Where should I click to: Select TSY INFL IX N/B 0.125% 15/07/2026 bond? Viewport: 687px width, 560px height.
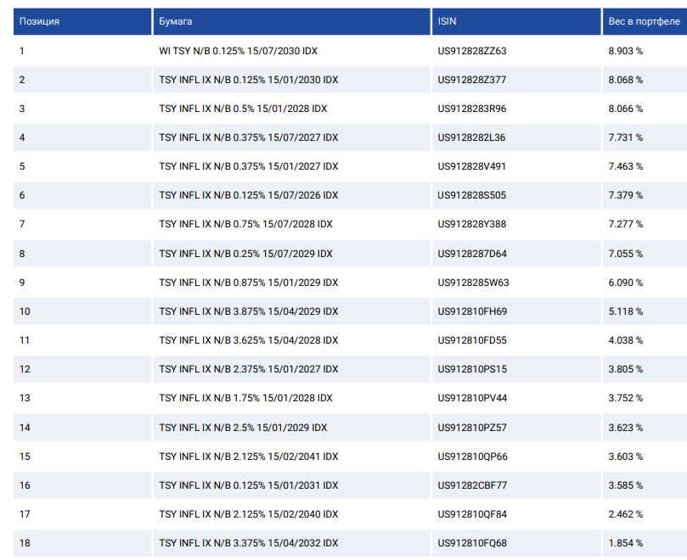tap(249, 195)
